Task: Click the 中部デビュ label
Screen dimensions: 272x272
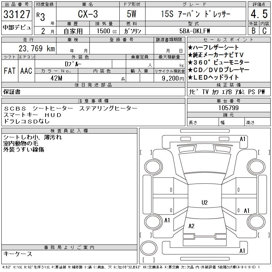Action: (x=17, y=28)
